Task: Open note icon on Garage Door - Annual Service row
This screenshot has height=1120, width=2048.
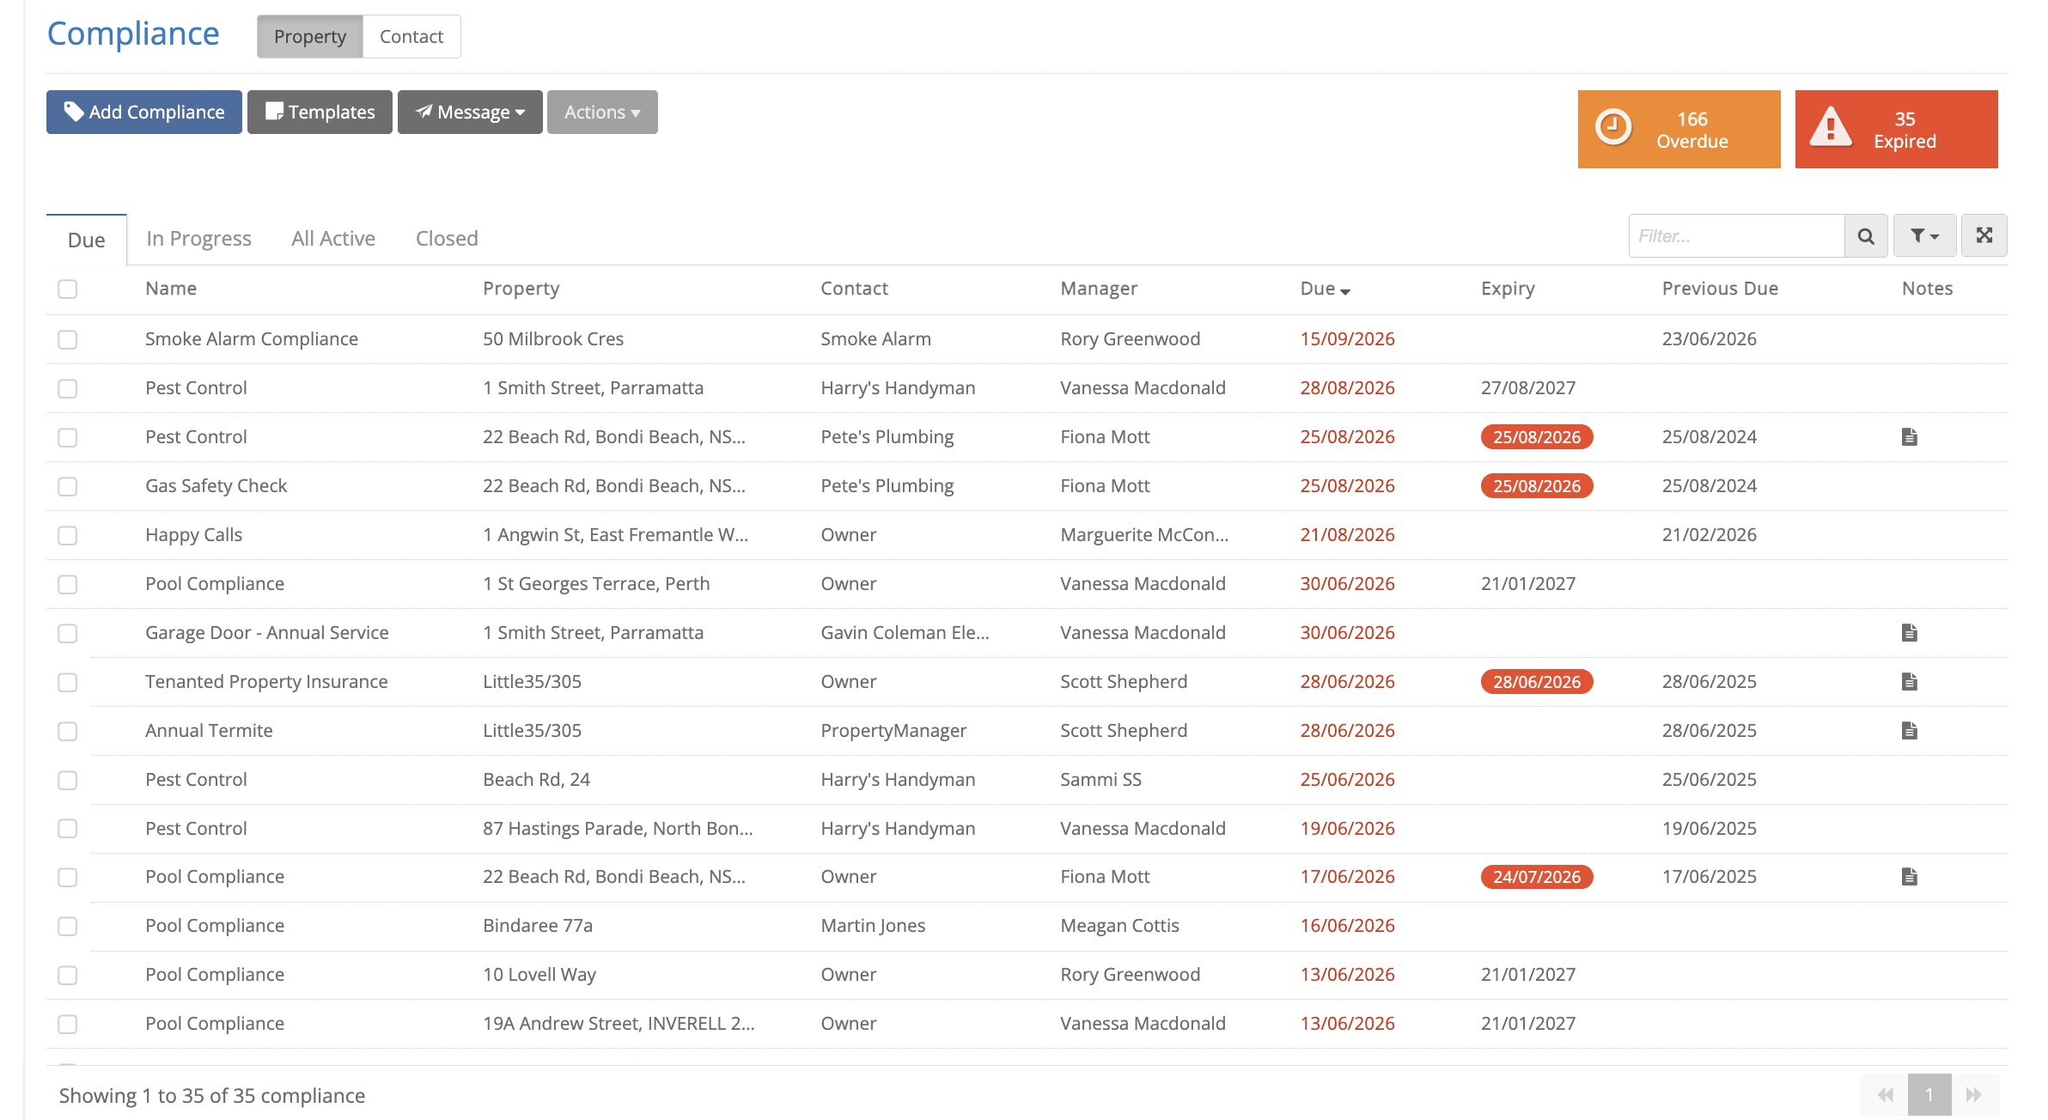Action: pos(1909,633)
